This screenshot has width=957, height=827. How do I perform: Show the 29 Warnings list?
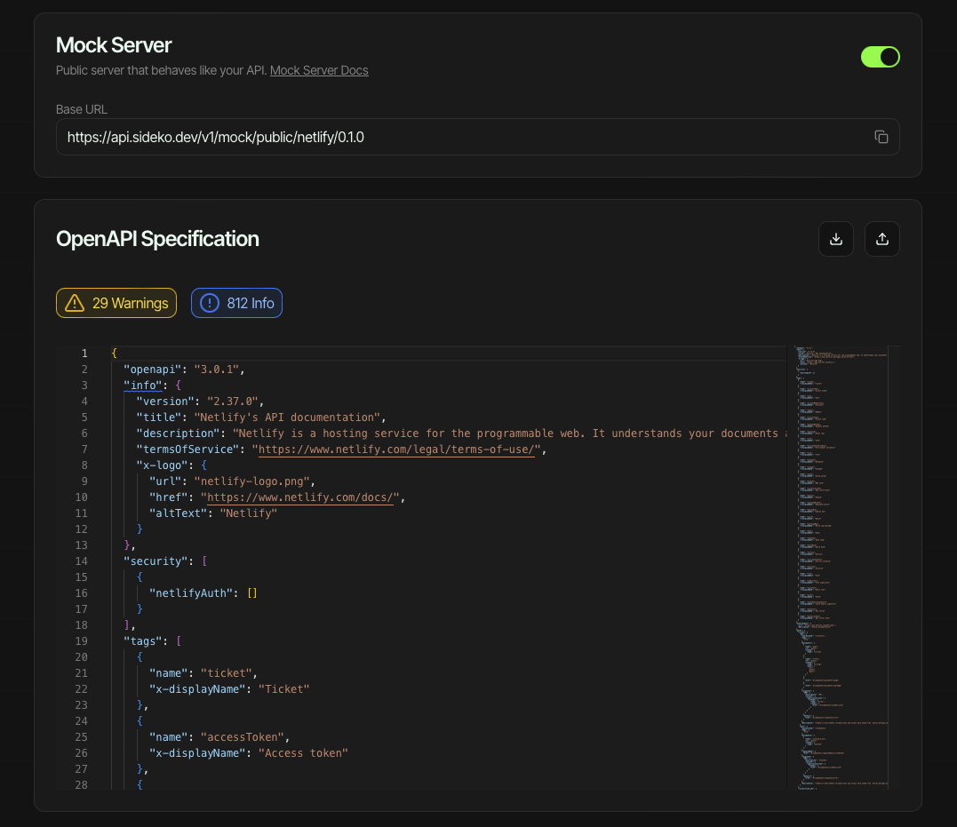coord(116,303)
